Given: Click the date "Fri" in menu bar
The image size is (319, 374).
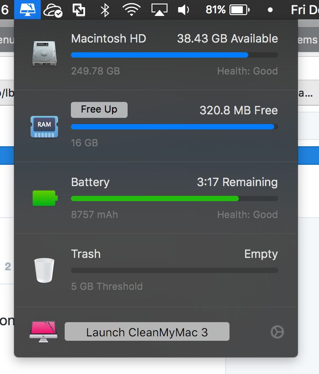Looking at the screenshot, I should point(299,10).
